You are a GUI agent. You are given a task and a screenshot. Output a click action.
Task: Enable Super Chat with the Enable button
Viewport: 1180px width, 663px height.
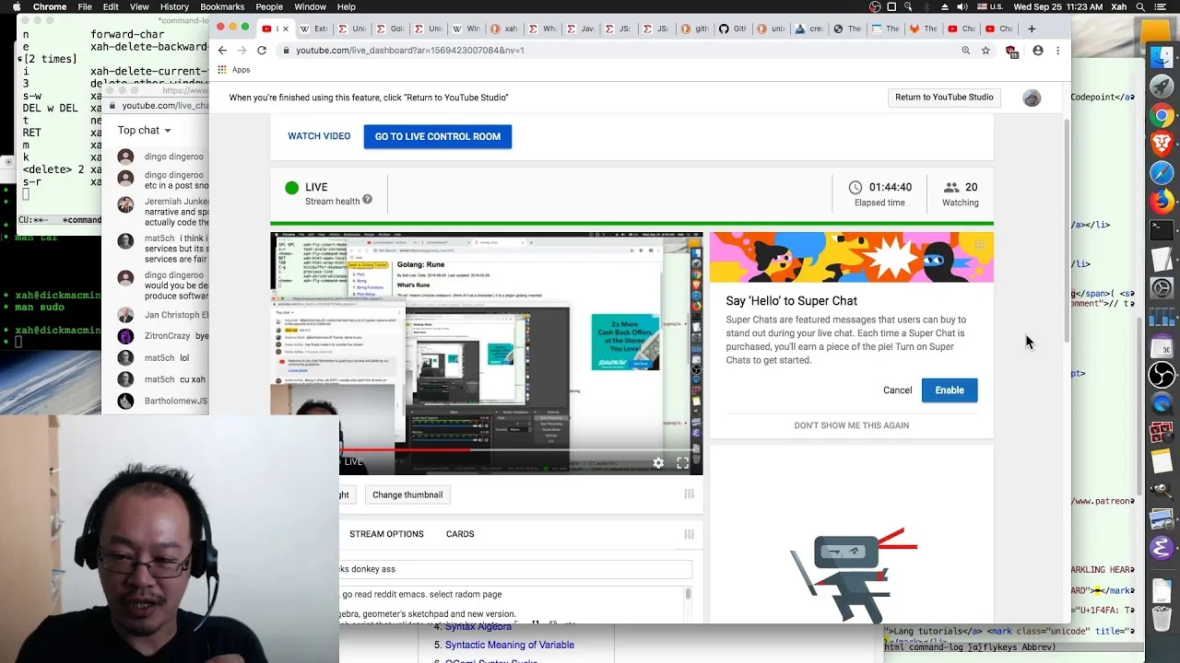pyautogui.click(x=950, y=390)
